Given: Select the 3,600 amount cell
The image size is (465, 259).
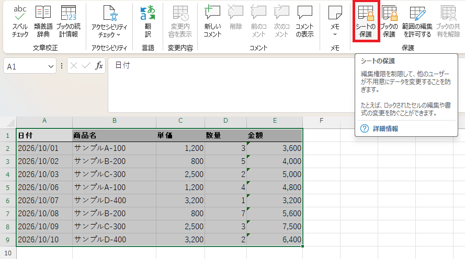Looking at the screenshot, I should pyautogui.click(x=275, y=148).
